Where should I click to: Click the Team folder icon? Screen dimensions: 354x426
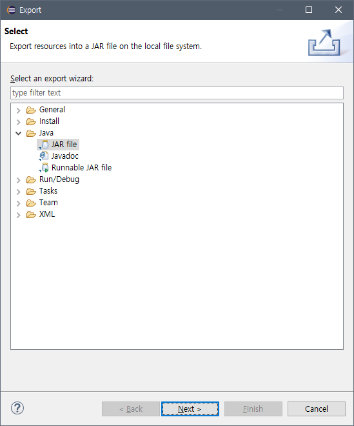pos(31,203)
